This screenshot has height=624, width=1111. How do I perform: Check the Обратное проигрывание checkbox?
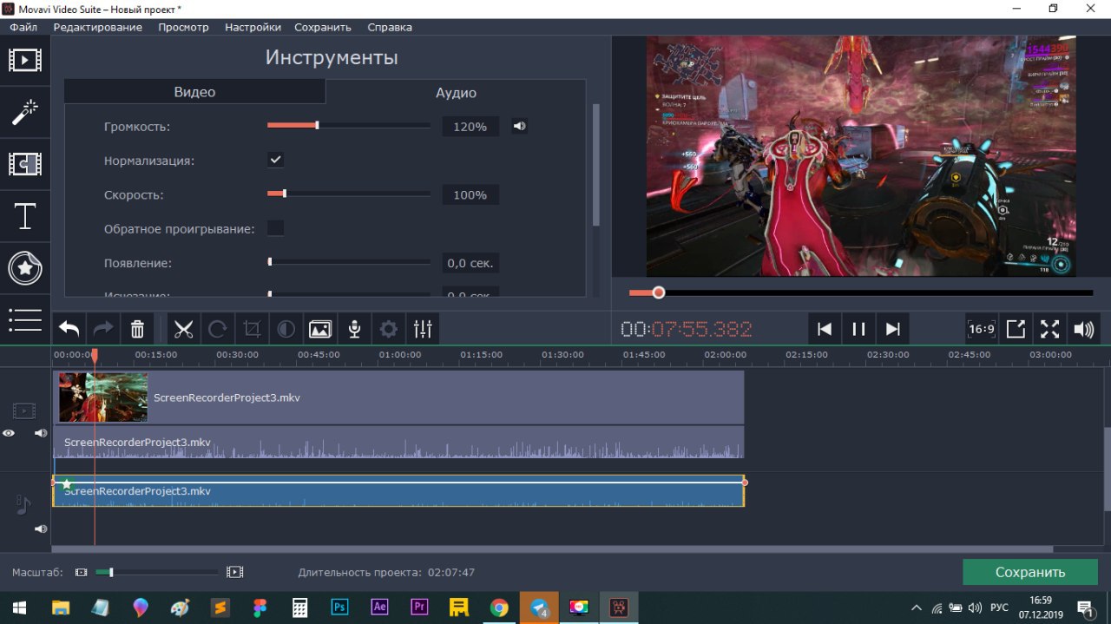275,228
